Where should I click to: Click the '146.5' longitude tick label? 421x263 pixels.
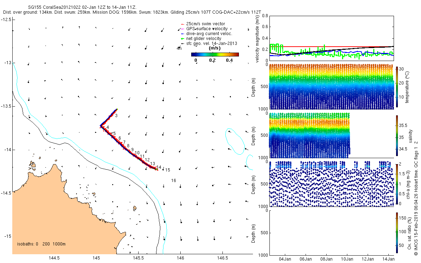[223, 258]
